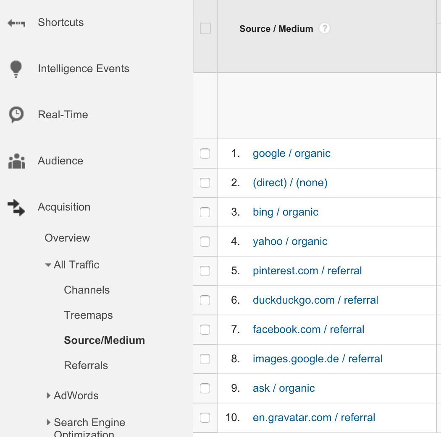Open Search Engine Optimization menu label
The width and height of the screenshot is (441, 437).
(89, 427)
